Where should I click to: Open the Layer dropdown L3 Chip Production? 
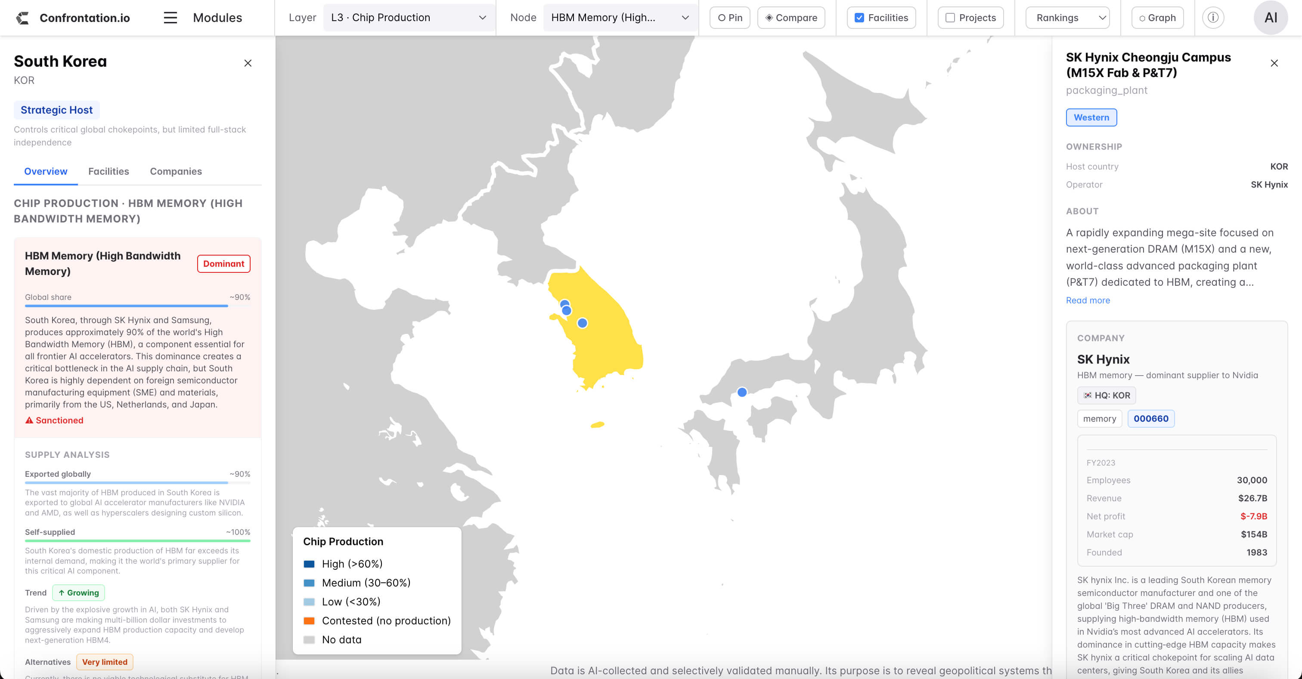[409, 18]
